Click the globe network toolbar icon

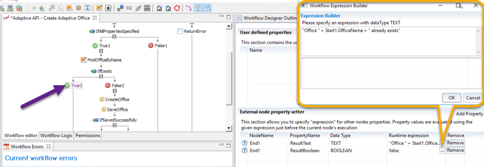(19, 8)
